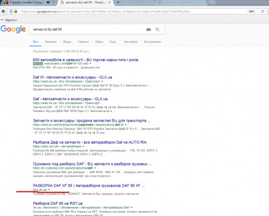This screenshot has width=269, height=216.
Task: Expand arrow after Daf Xf OLX breadcrumb
Action: click(x=102, y=81)
